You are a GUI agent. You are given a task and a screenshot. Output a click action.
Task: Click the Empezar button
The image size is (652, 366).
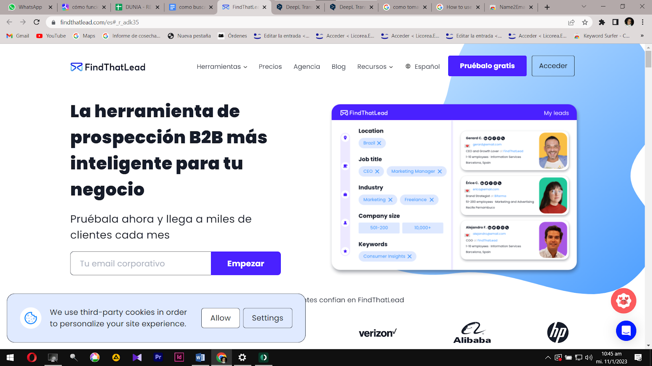click(246, 264)
